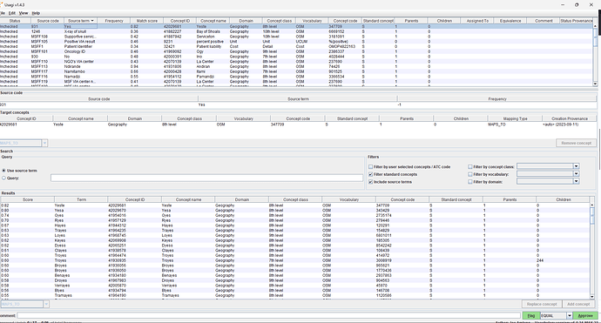Viewport: 601px width, 323px height.
Task: Open the Help menu
Action: 36,13
